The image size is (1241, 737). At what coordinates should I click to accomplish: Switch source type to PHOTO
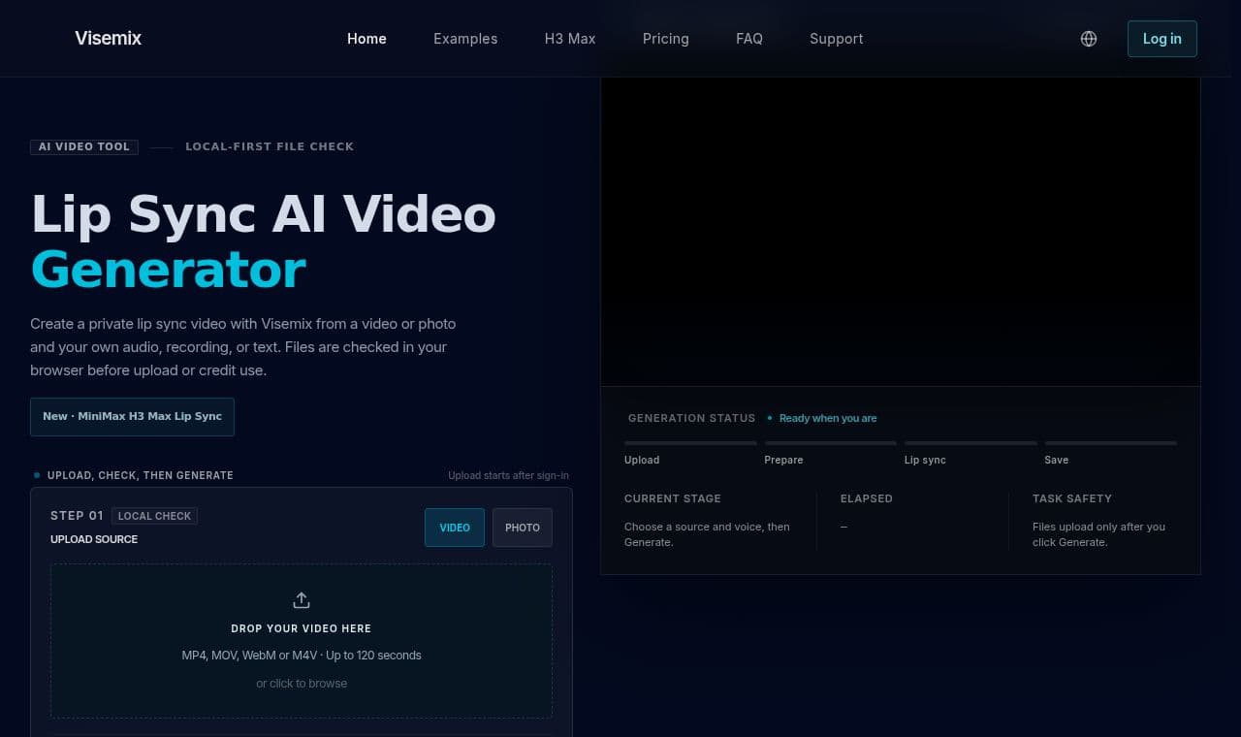[x=523, y=528]
